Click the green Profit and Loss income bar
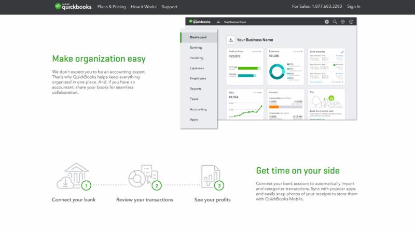 coord(248,68)
